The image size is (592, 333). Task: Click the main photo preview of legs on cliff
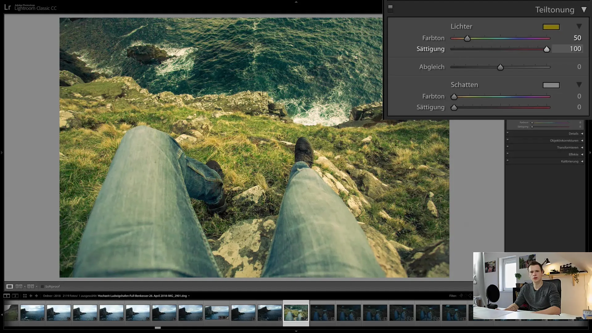pos(254,147)
